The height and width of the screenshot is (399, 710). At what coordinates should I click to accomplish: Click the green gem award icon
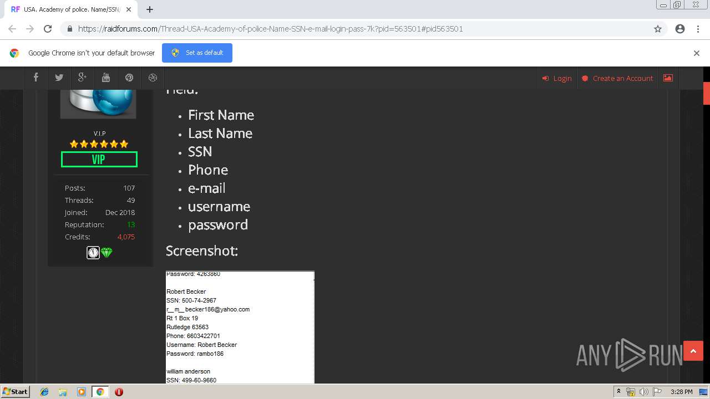pyautogui.click(x=107, y=253)
